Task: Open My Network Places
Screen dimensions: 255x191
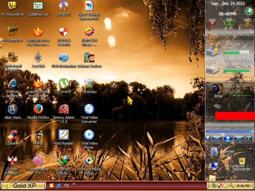Action: click(13, 62)
